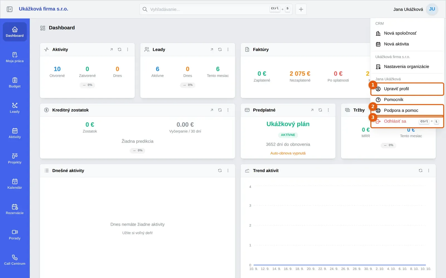Click the Faktúry widget title
This screenshot has height=278, width=446.
tap(261, 49)
